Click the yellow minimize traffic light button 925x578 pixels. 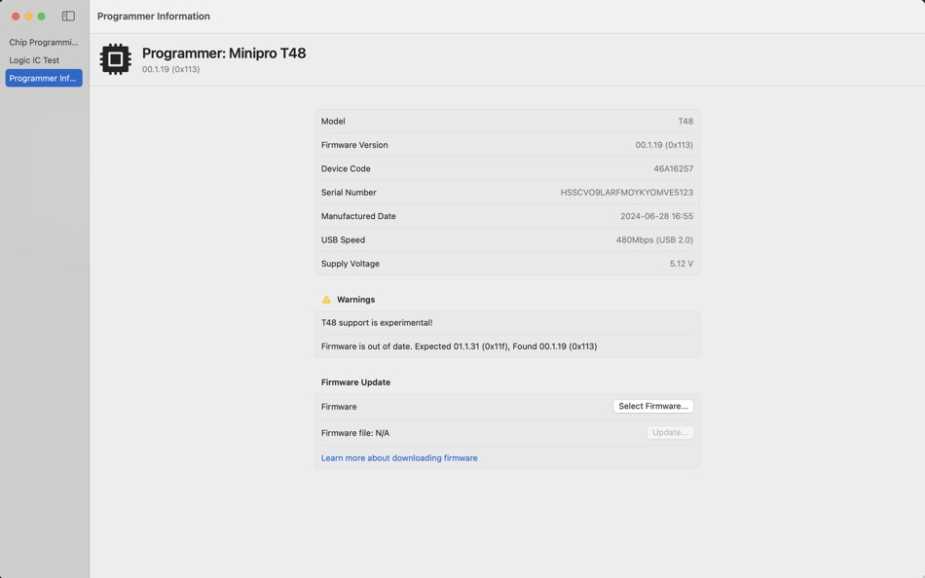(26, 16)
